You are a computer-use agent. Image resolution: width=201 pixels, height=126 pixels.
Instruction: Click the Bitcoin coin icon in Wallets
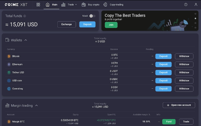point(9,56)
